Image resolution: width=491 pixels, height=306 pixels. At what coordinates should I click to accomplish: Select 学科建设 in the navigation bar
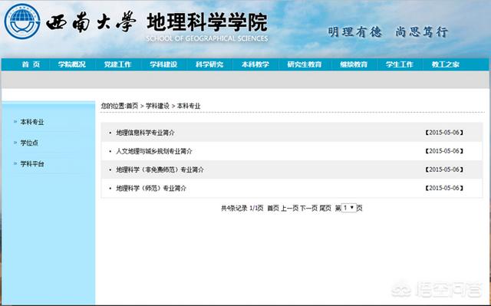(163, 64)
